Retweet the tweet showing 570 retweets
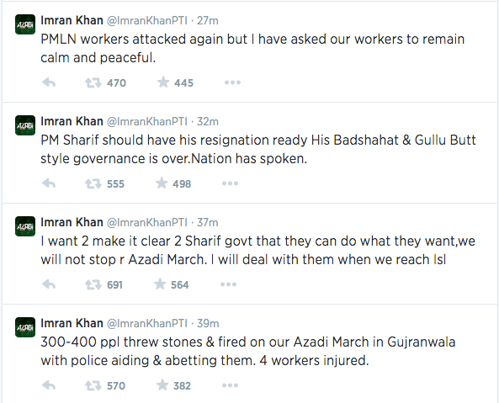The width and height of the screenshot is (499, 403). 93,386
